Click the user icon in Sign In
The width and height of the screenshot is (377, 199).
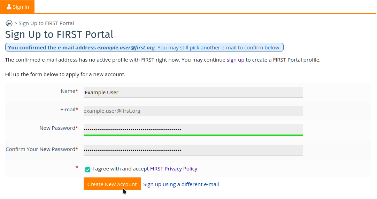(9, 7)
